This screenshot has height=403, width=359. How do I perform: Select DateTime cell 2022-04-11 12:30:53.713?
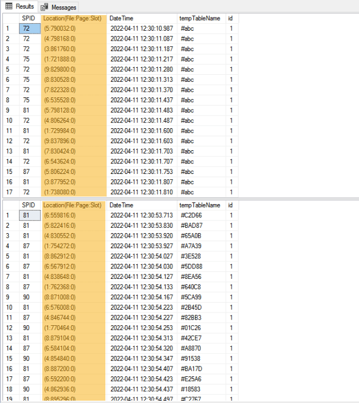click(142, 215)
